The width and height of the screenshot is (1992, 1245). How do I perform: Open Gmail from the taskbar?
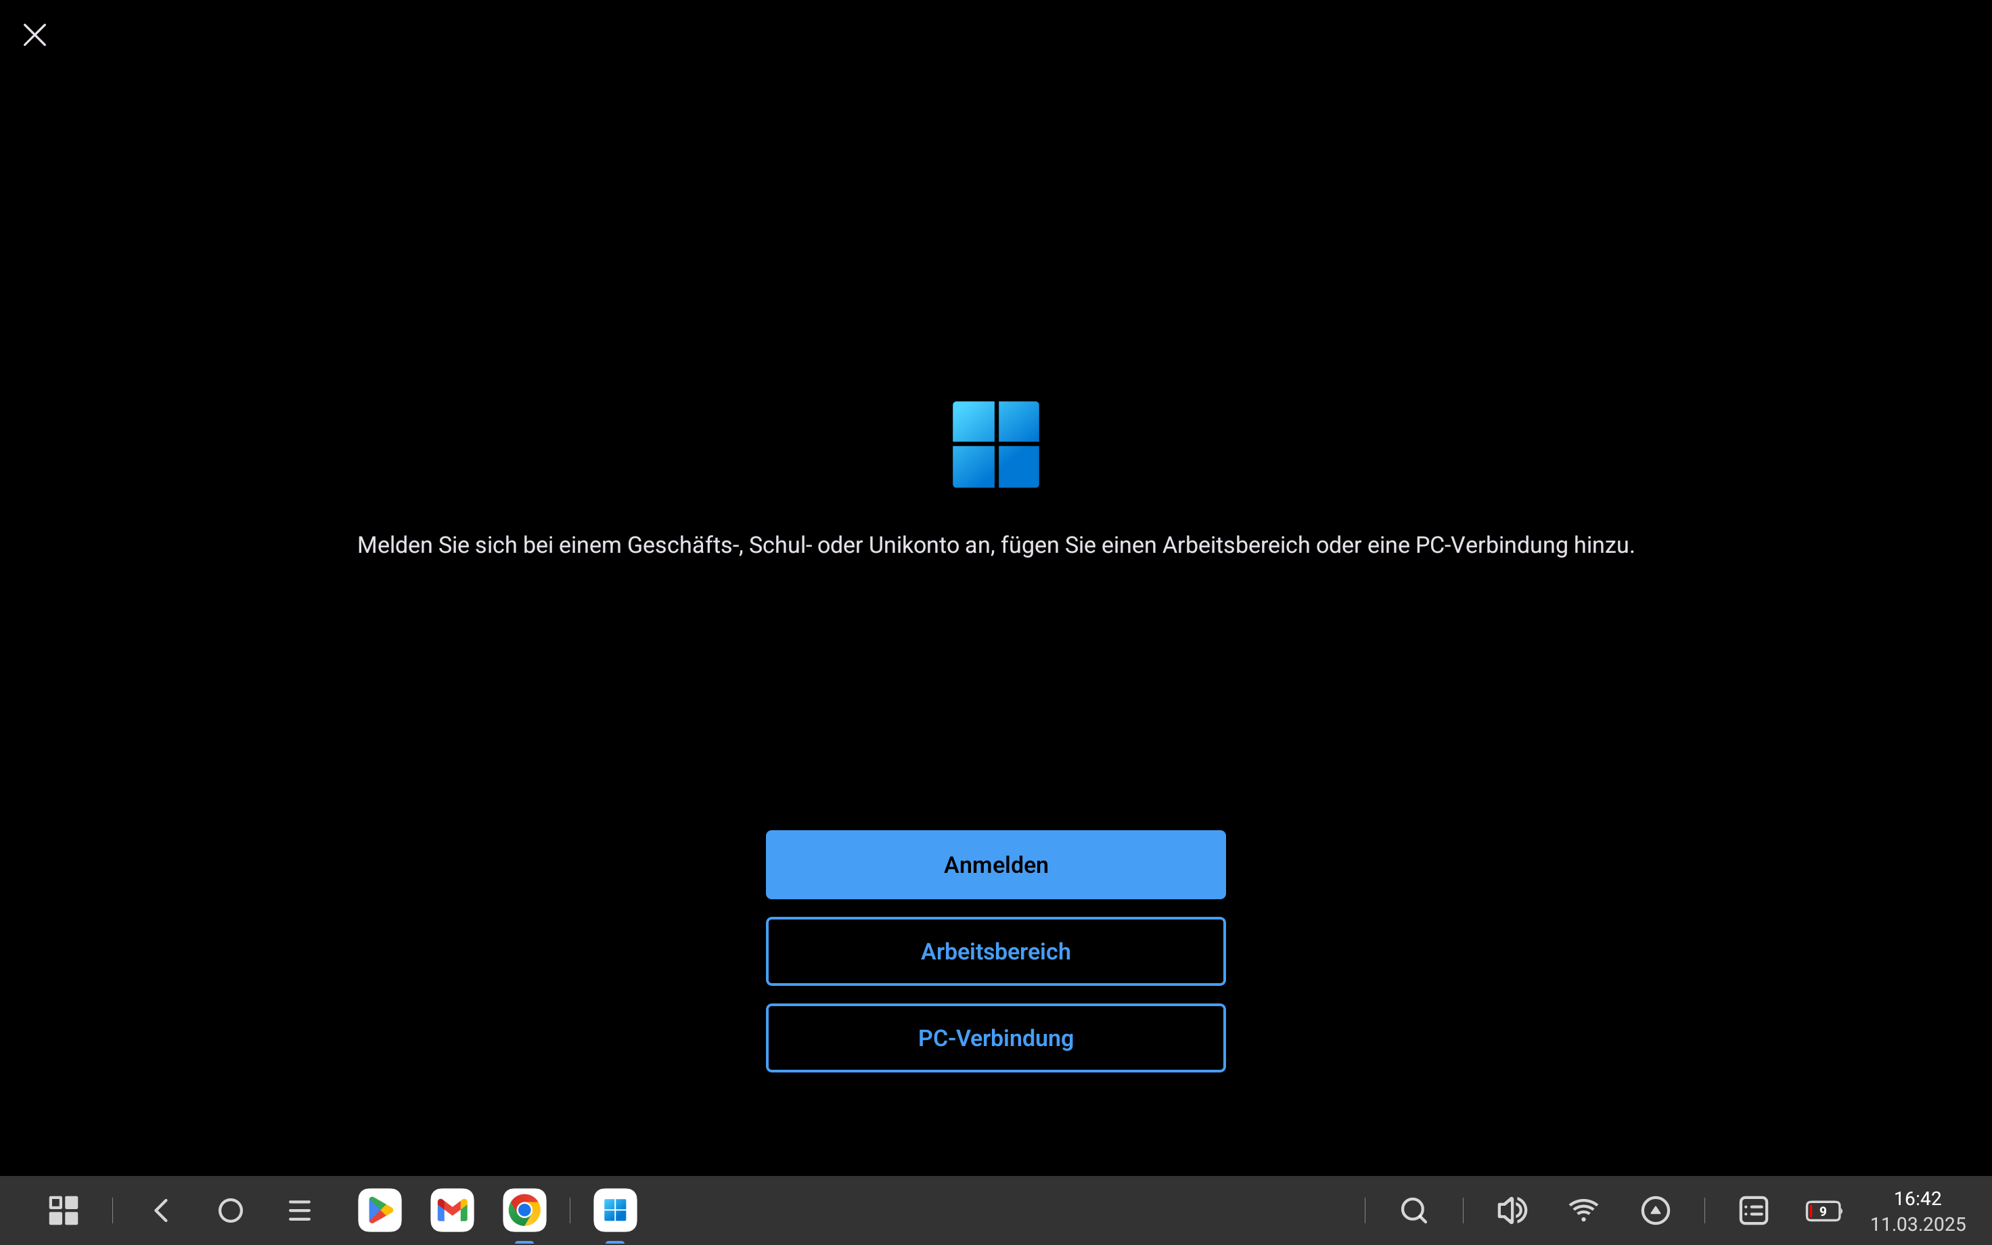pos(452,1210)
